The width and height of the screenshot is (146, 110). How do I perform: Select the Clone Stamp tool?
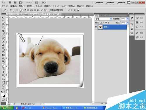click(3, 45)
